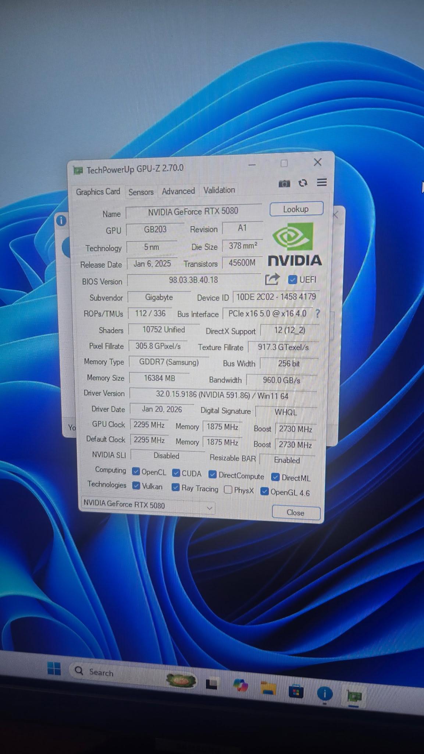Click the Memory Type value GDDR7 (Samsung)

coord(169,362)
